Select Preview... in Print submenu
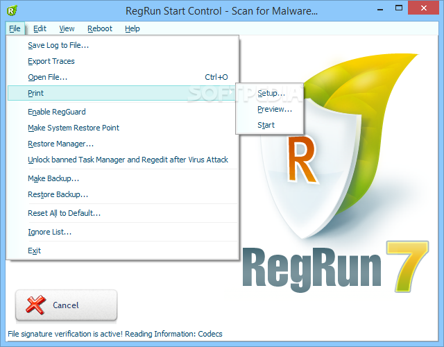 coord(270,109)
